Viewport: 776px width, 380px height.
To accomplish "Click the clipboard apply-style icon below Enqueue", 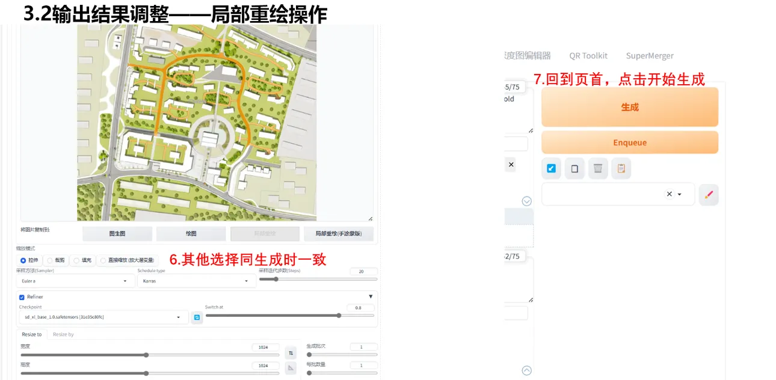I will pos(621,168).
